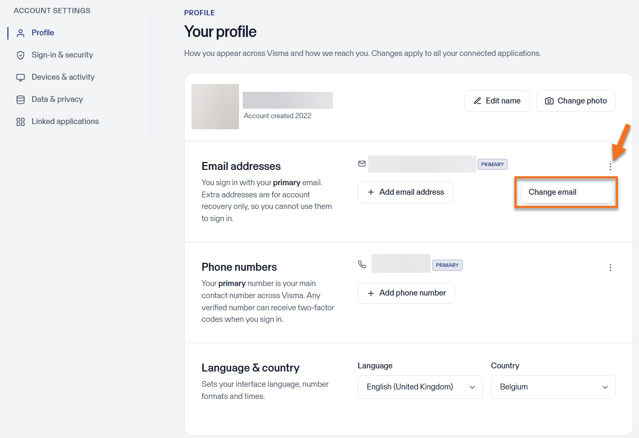Expand the Country dropdown showing Belgium
639x438 pixels.
pos(553,387)
